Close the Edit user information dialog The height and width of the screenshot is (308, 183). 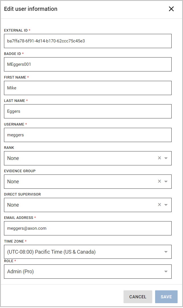click(171, 9)
